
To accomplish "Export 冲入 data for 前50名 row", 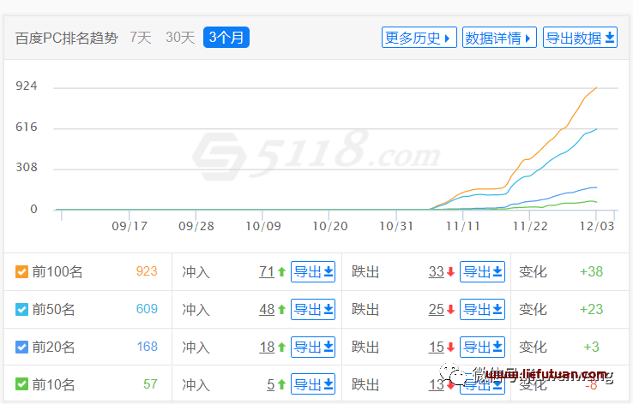I will 313,309.
